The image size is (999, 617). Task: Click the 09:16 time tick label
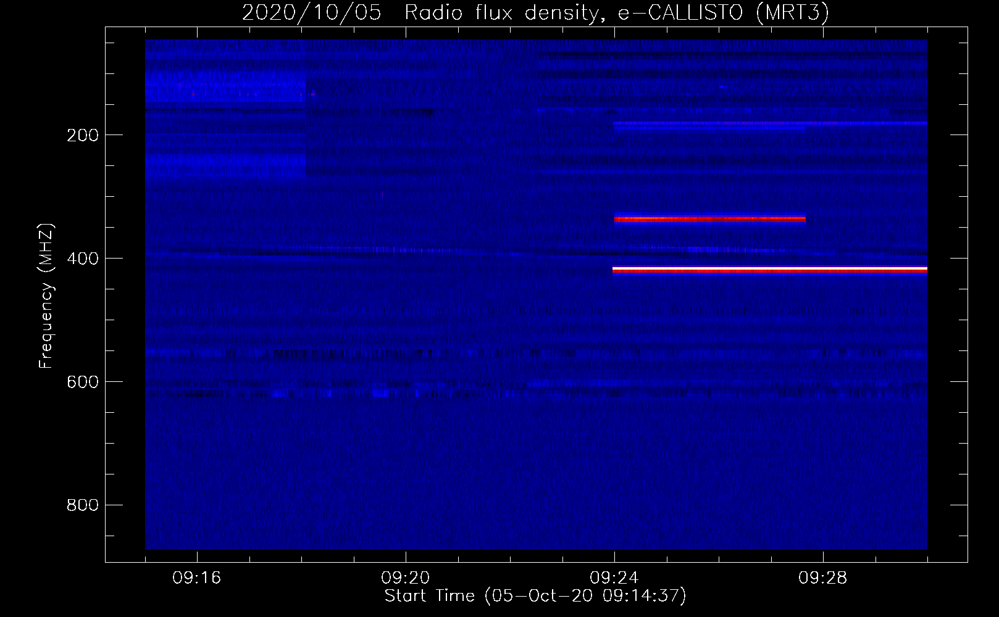point(197,578)
